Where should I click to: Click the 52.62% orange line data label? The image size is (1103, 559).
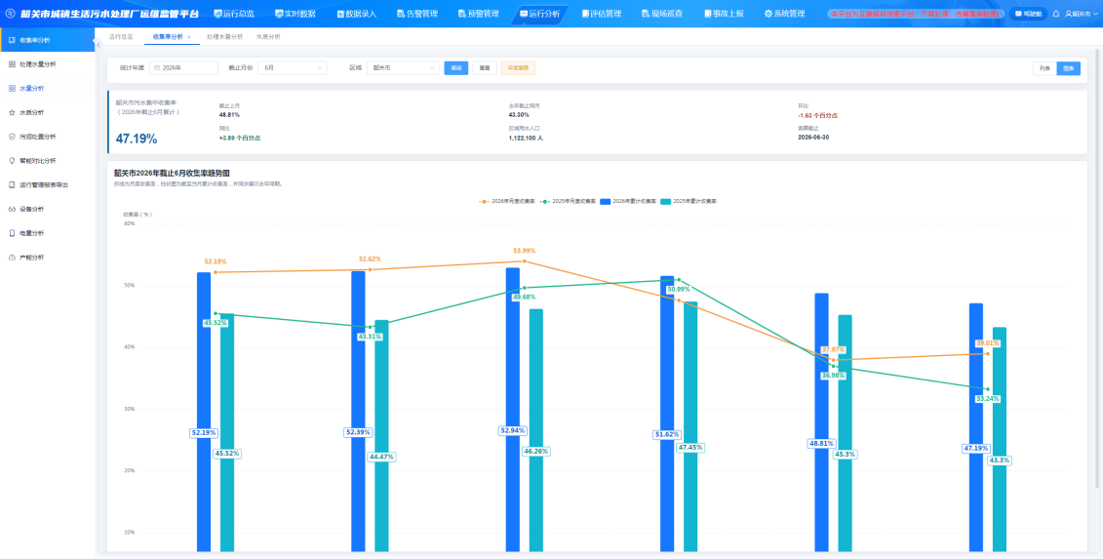point(370,259)
